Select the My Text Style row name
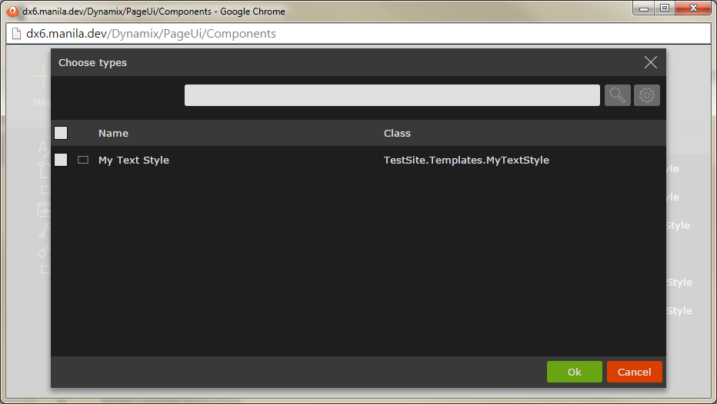 tap(134, 160)
